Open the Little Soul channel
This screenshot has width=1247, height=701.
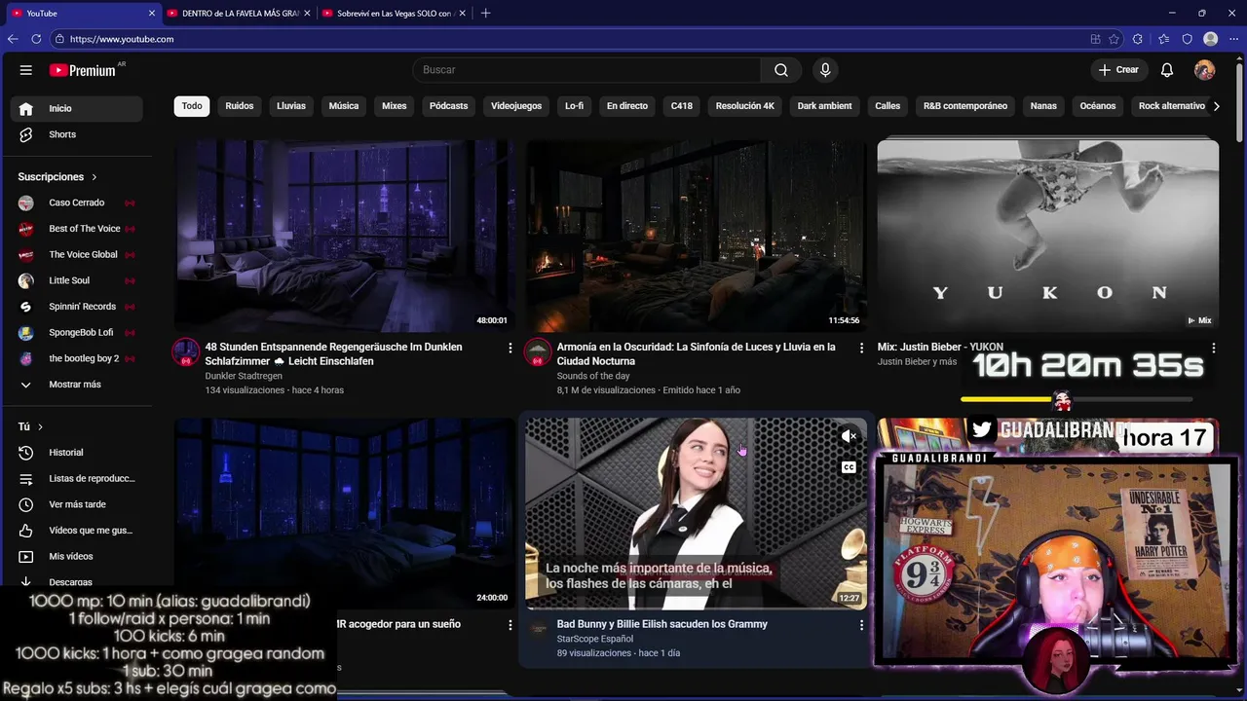point(77,280)
